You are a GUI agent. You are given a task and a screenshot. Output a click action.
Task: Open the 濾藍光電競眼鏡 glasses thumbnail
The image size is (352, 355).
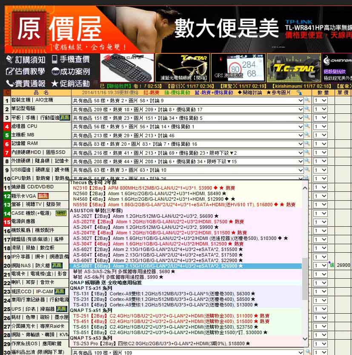pos(183,68)
